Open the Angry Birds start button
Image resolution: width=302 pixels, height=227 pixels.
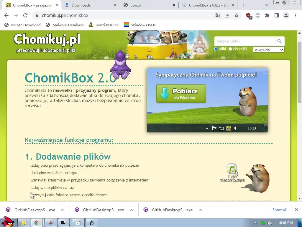coord(7,222)
